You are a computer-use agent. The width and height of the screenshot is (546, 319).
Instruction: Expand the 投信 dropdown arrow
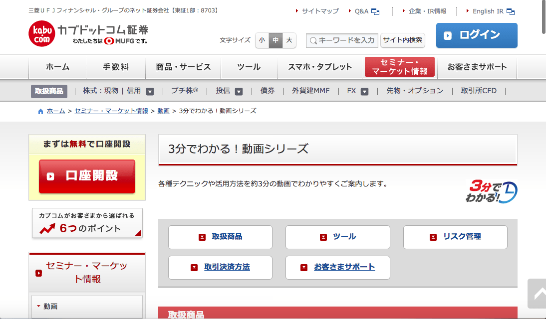tap(239, 91)
